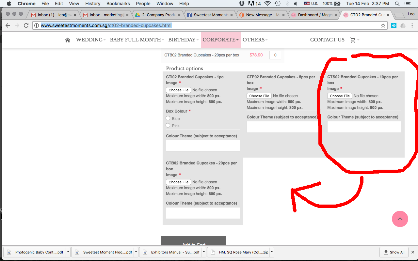Click the CTB02 quantity input showing 0
This screenshot has height=261, width=418.
(275, 55)
